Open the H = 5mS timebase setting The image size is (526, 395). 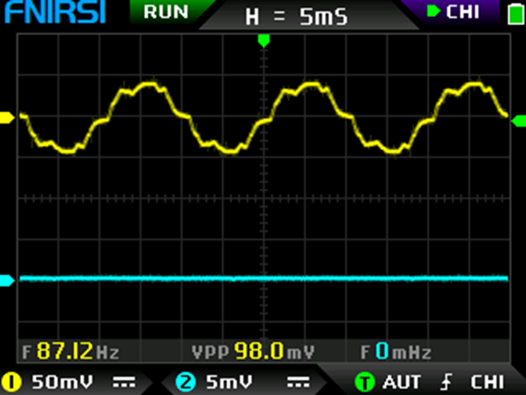297,16
